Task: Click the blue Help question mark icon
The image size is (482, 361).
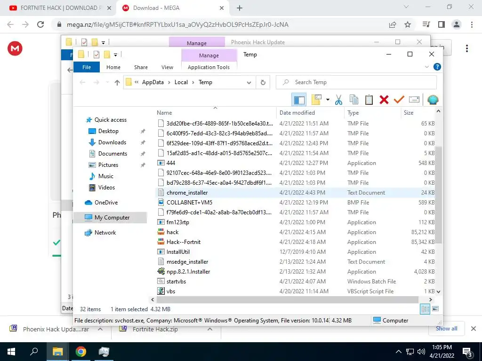Action: [x=437, y=67]
